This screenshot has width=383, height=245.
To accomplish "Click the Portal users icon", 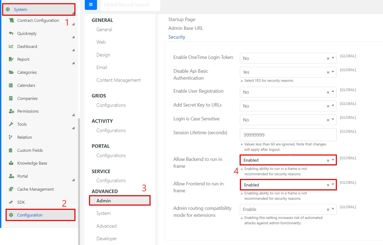I will coord(11,176).
